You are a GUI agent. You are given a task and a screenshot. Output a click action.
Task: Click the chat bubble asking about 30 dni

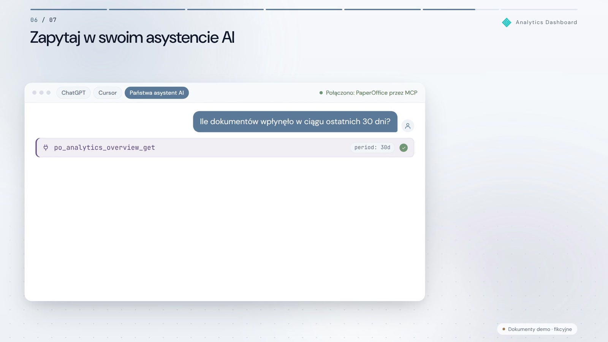(295, 122)
